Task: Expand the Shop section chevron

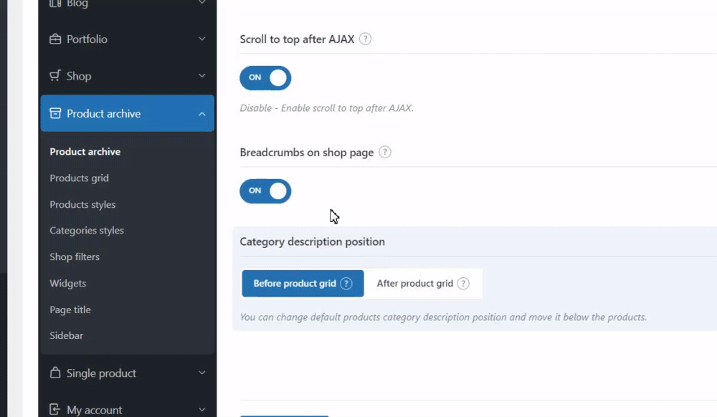Action: pos(202,76)
